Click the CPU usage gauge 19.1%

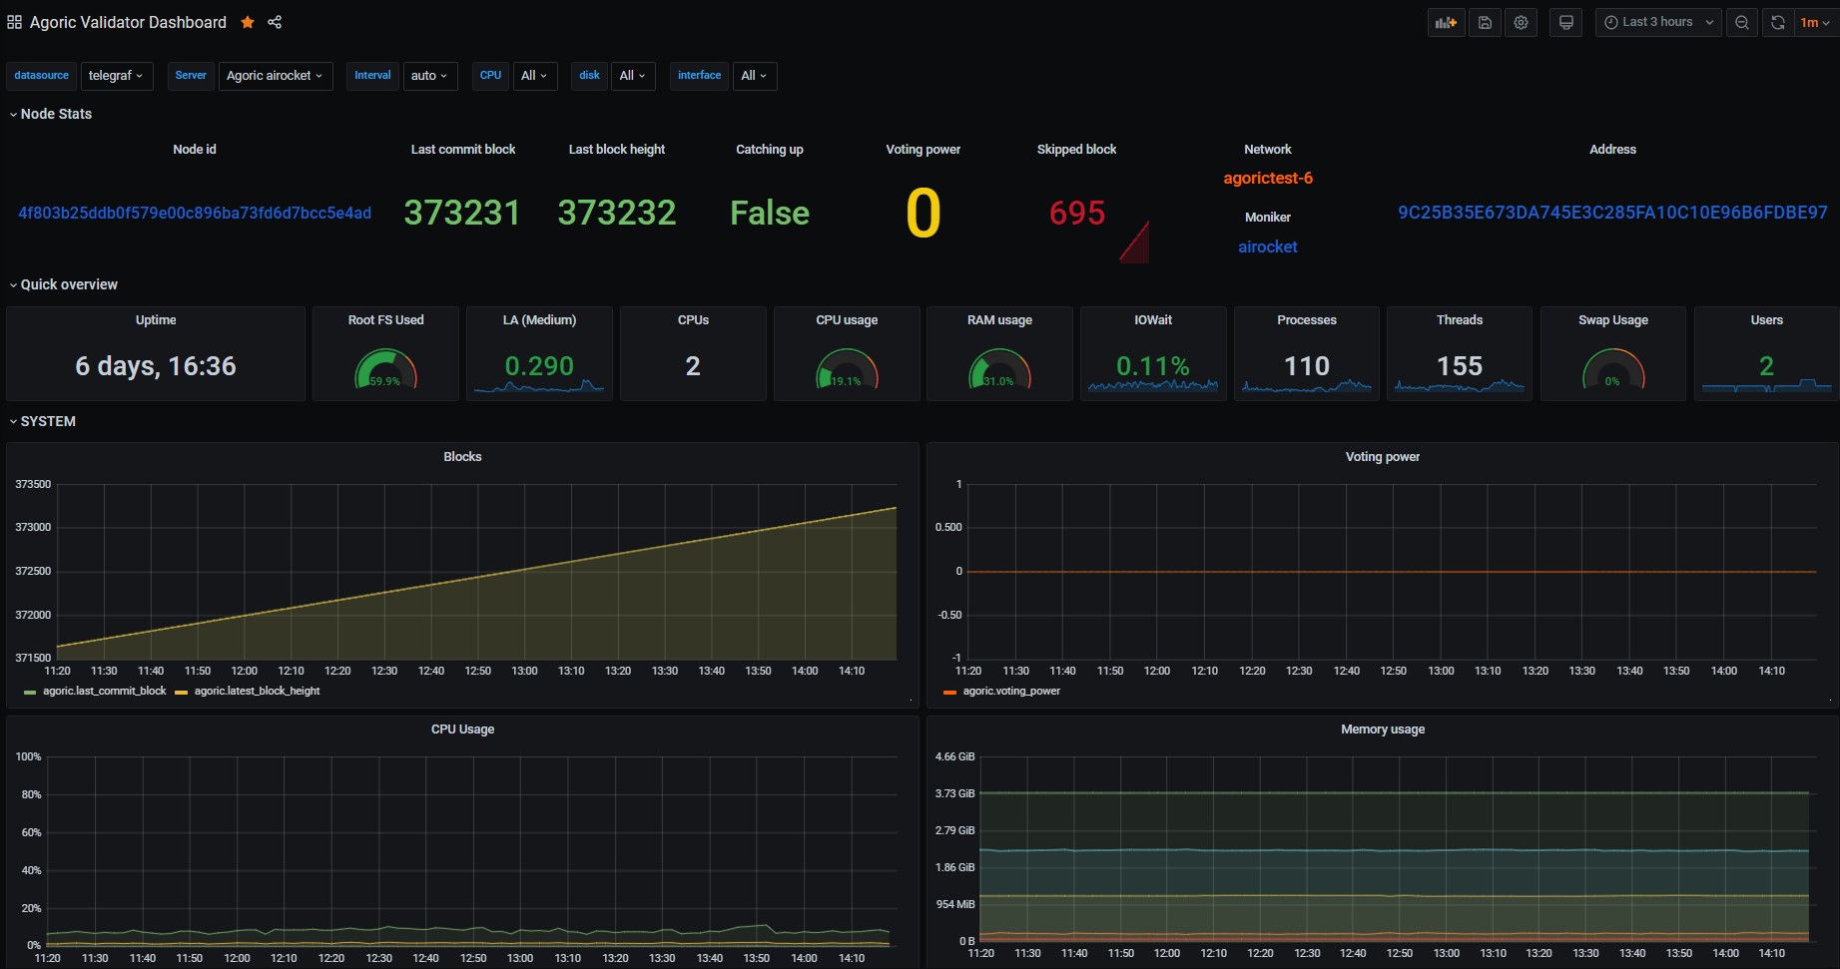point(847,370)
